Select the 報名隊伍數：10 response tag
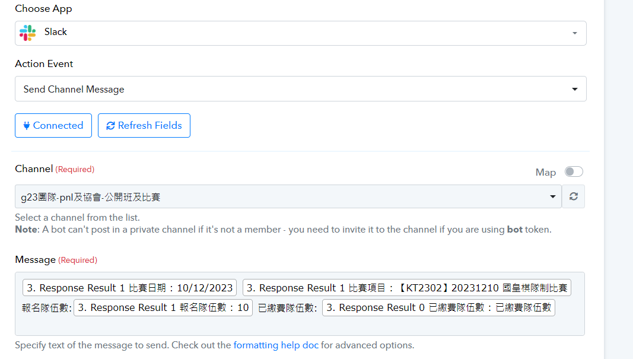 (163, 308)
